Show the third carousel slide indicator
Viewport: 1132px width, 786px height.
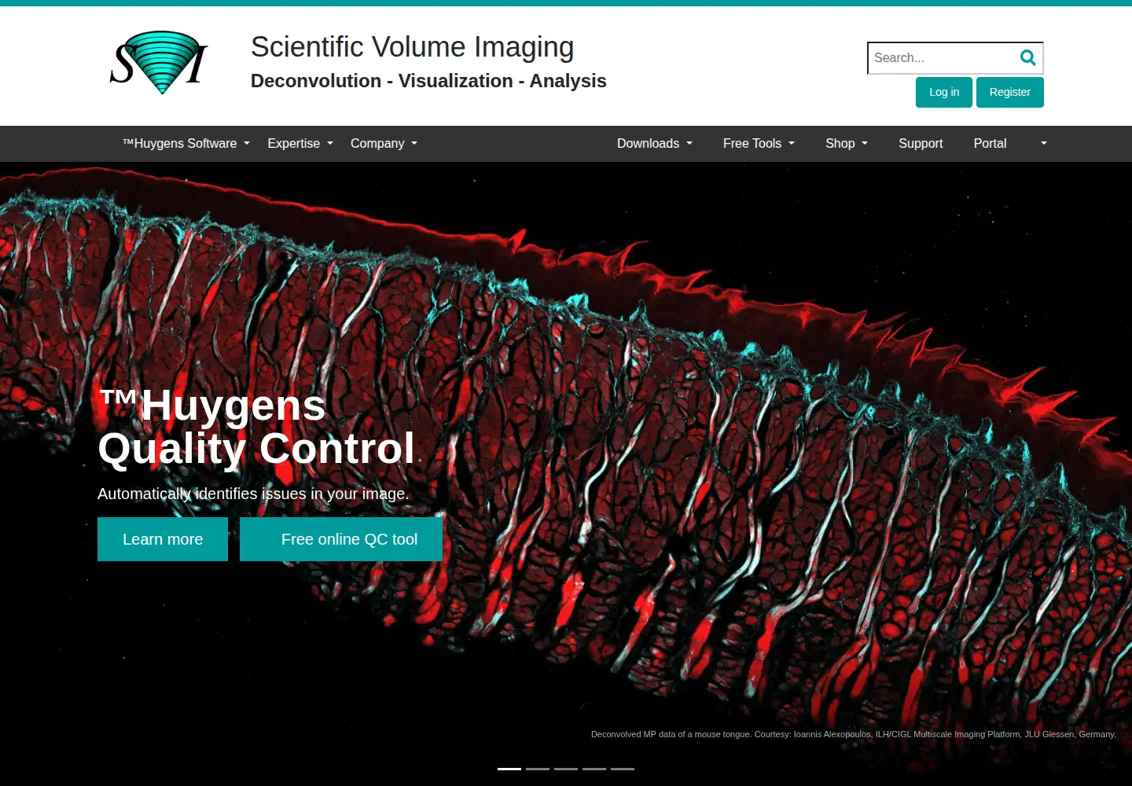click(566, 769)
